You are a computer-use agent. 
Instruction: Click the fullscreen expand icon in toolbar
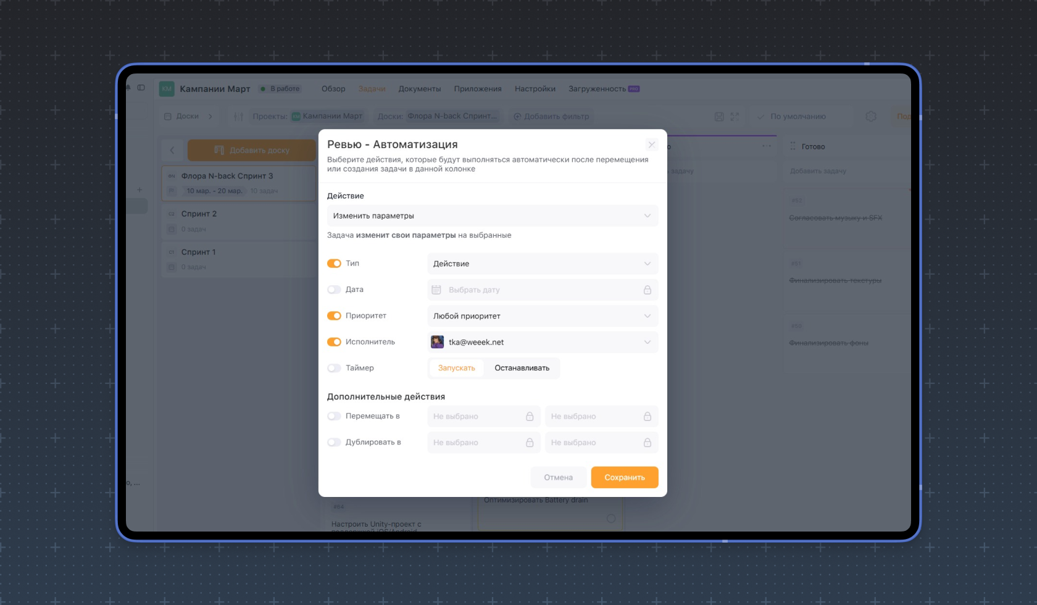click(x=735, y=116)
